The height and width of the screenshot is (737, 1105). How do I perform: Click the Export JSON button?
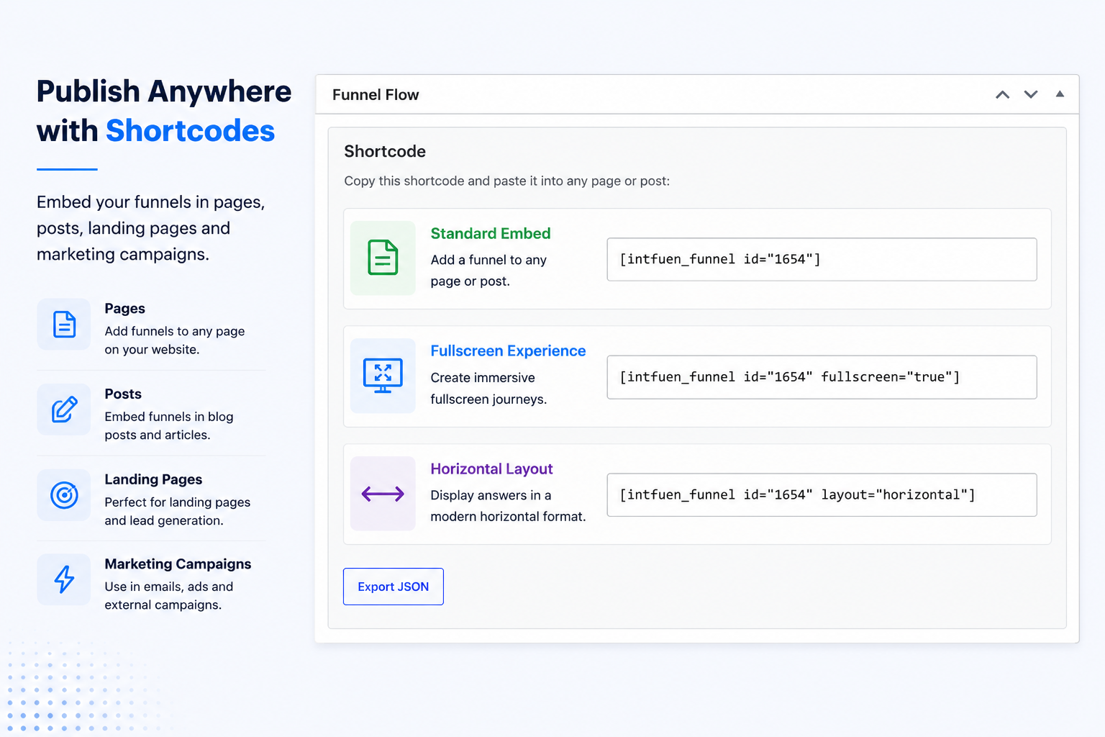(x=394, y=587)
